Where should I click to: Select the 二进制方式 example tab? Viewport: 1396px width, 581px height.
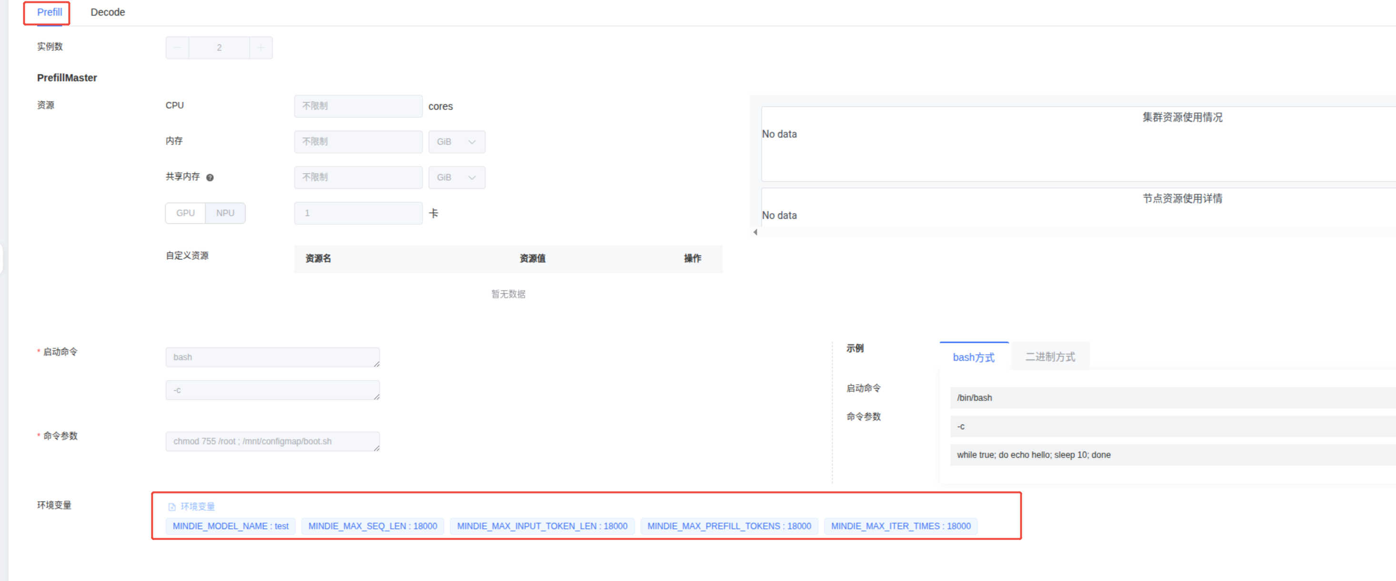[x=1050, y=357]
